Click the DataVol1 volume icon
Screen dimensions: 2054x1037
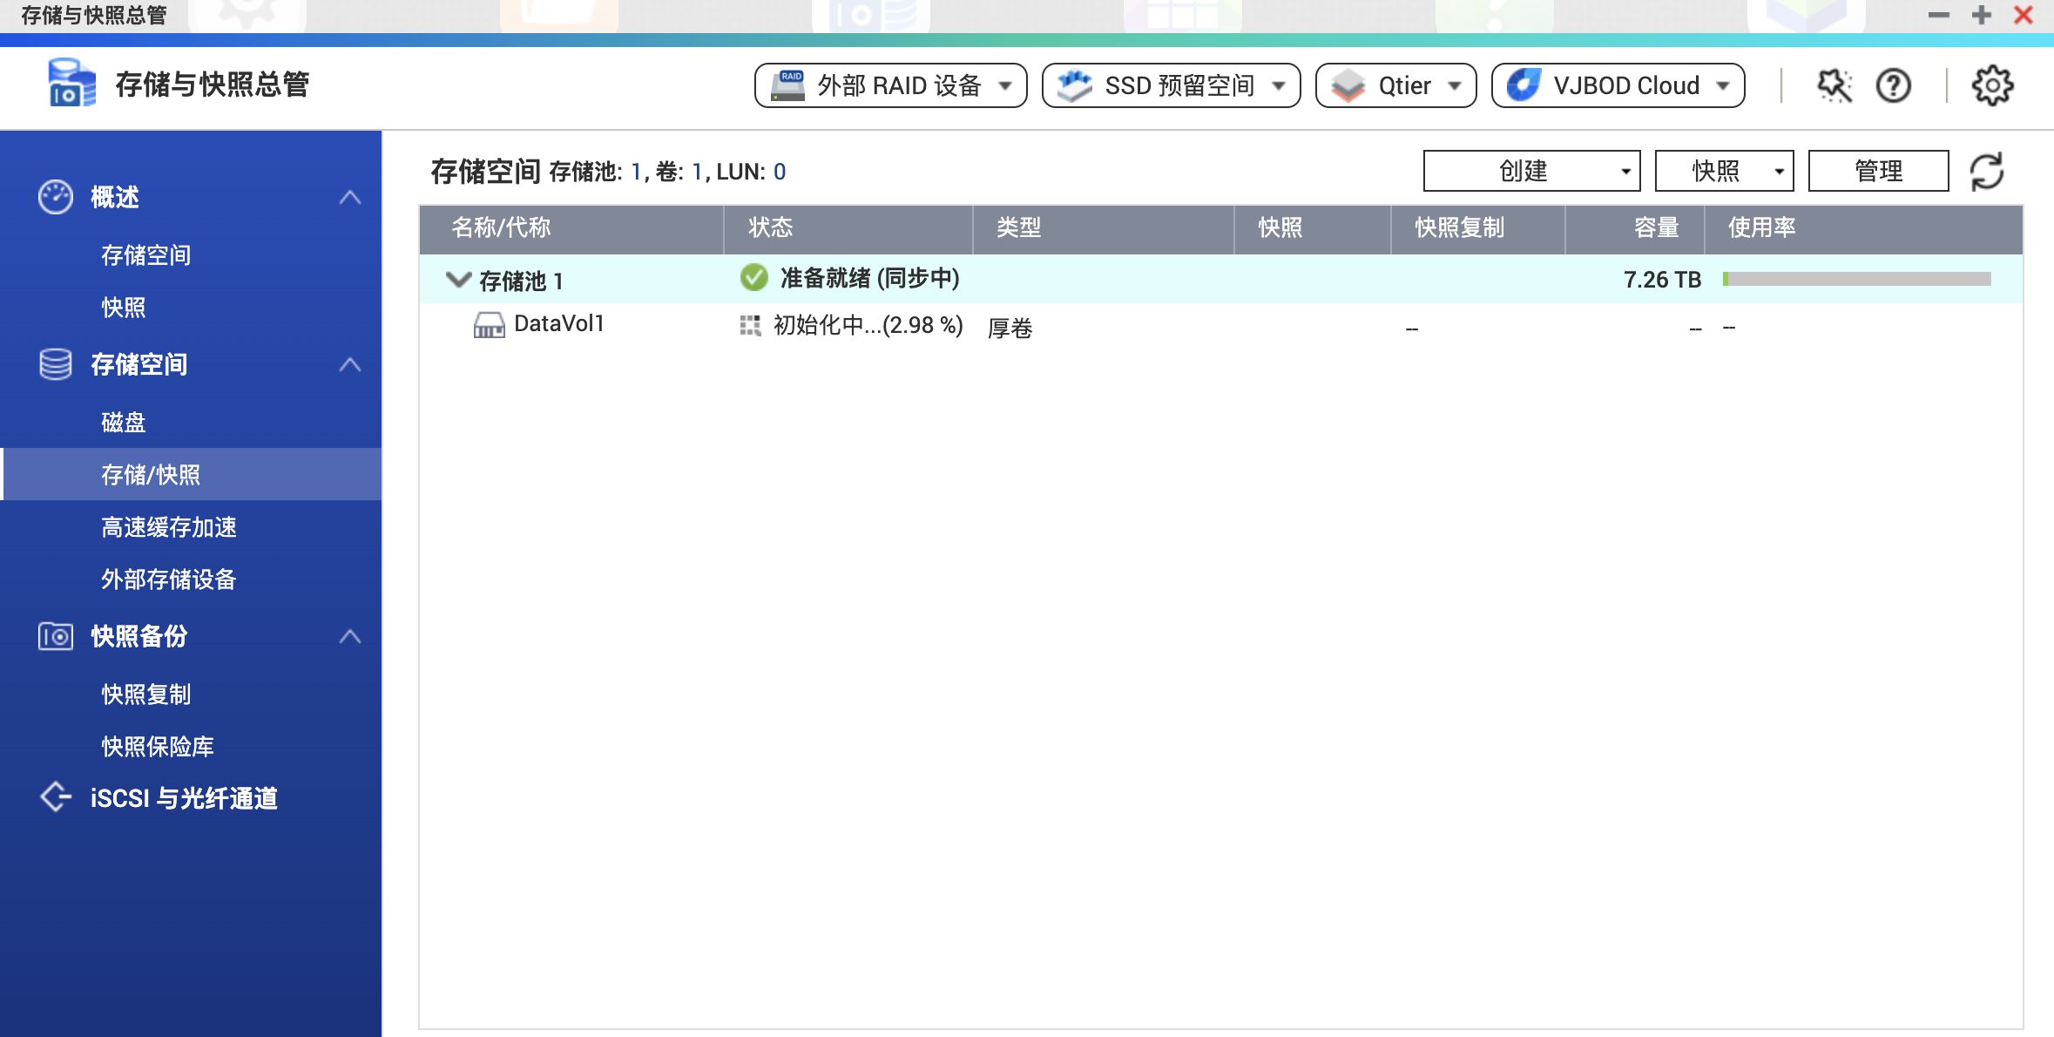[489, 325]
